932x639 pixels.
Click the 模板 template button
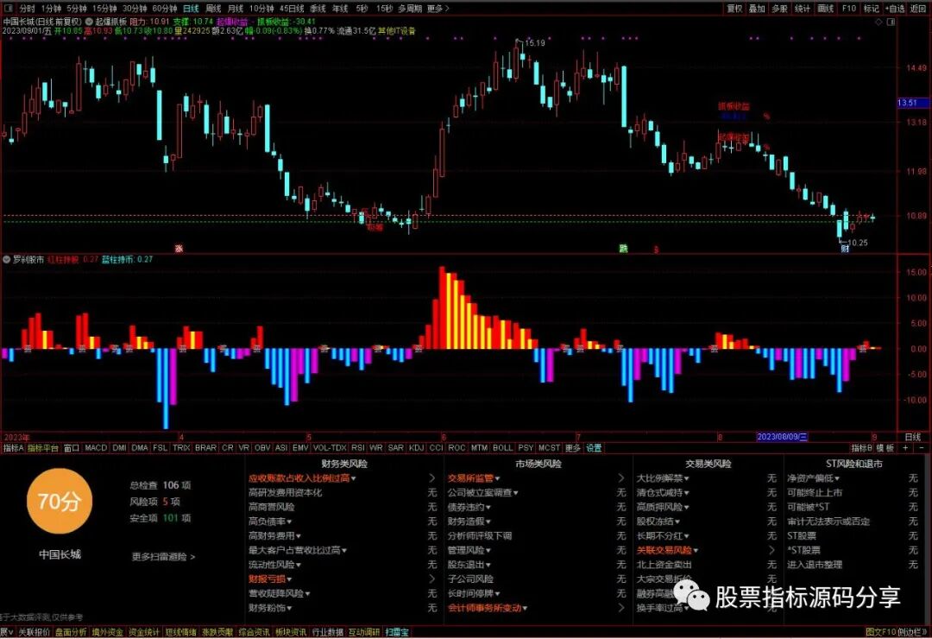pos(885,447)
